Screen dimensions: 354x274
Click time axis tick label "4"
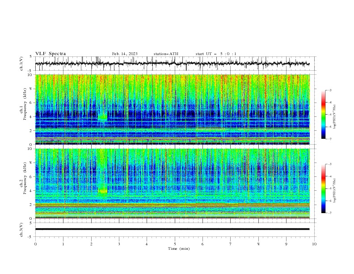coord(147,244)
